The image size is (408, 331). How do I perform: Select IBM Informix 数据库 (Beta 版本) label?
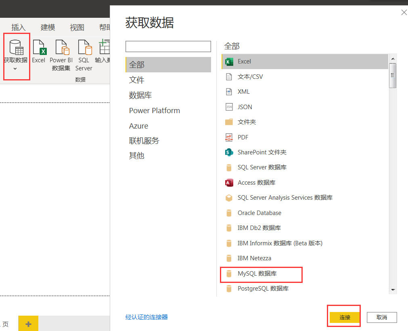point(280,243)
